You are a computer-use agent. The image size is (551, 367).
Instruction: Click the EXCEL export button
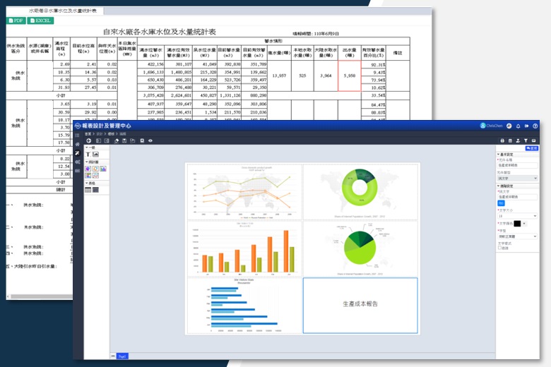tap(40, 21)
